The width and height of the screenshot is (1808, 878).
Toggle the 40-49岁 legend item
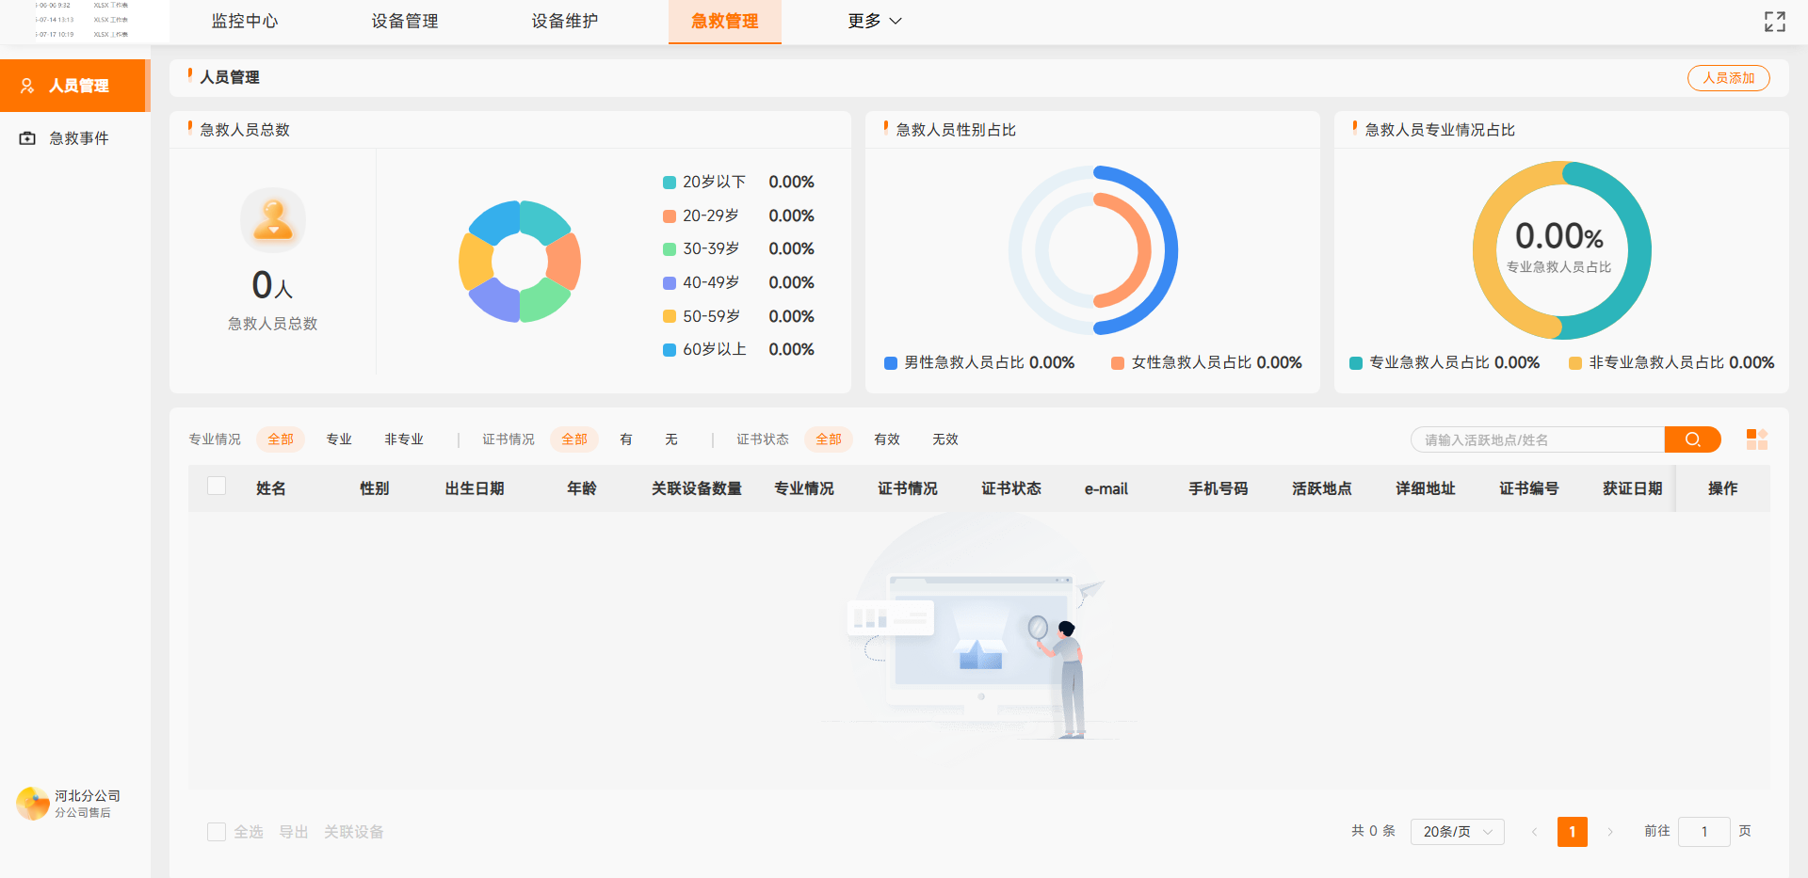pos(701,282)
